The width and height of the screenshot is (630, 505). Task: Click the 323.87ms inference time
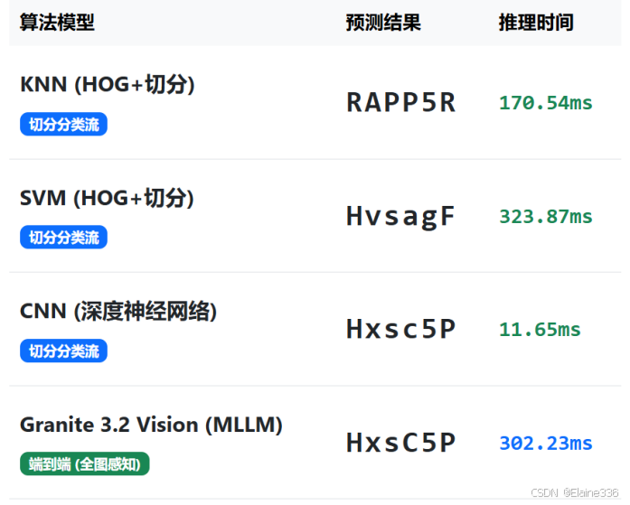pyautogui.click(x=546, y=217)
